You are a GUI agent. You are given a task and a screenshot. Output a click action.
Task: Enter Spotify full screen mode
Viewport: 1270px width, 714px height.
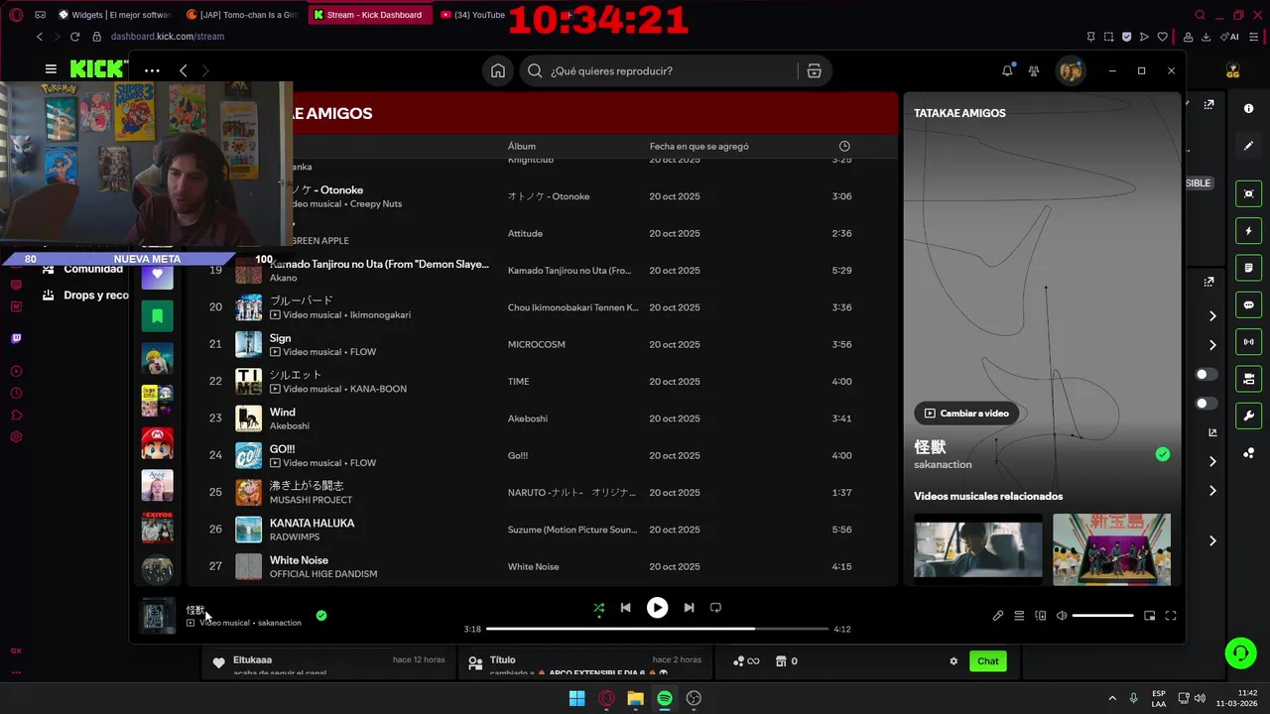(x=1171, y=616)
